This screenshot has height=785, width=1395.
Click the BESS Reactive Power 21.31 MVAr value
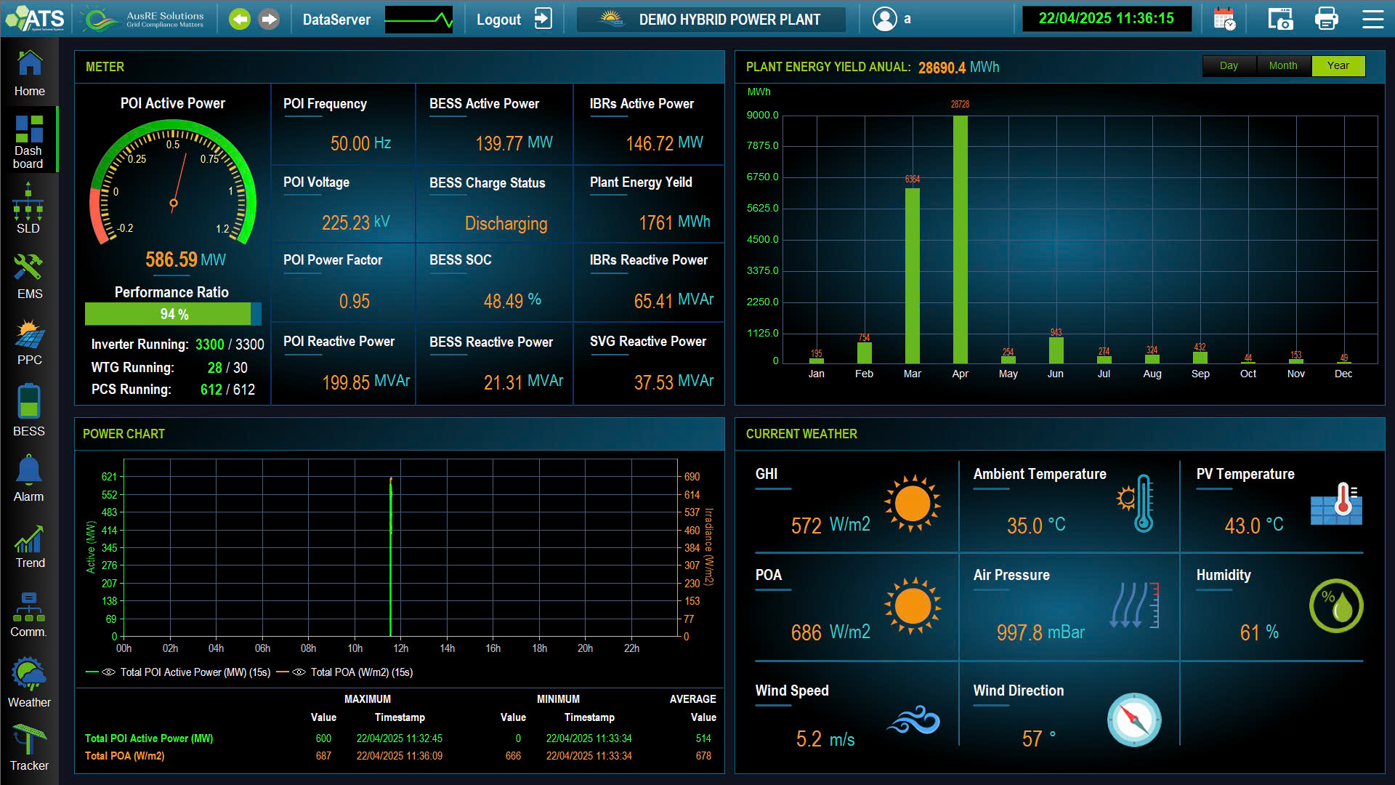(x=523, y=382)
